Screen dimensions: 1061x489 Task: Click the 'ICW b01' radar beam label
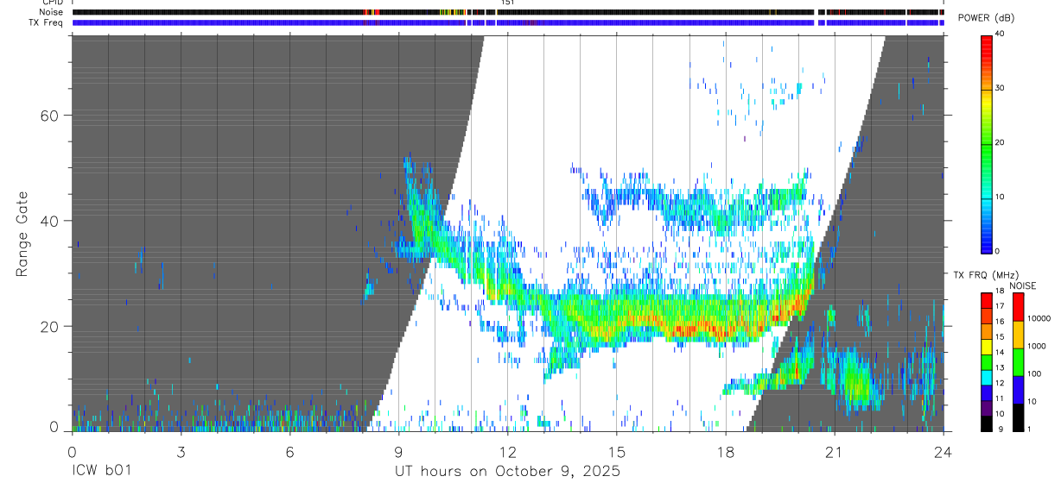tap(103, 472)
